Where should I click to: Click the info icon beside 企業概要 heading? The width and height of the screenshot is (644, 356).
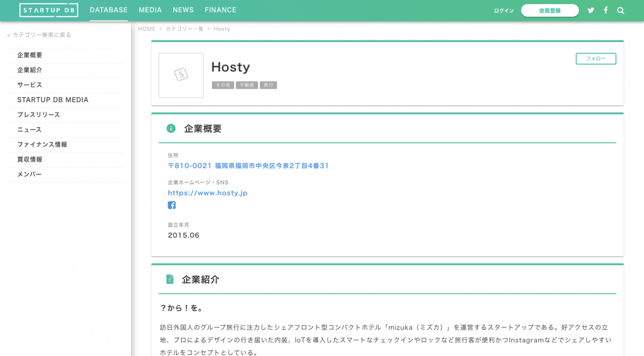tap(171, 128)
